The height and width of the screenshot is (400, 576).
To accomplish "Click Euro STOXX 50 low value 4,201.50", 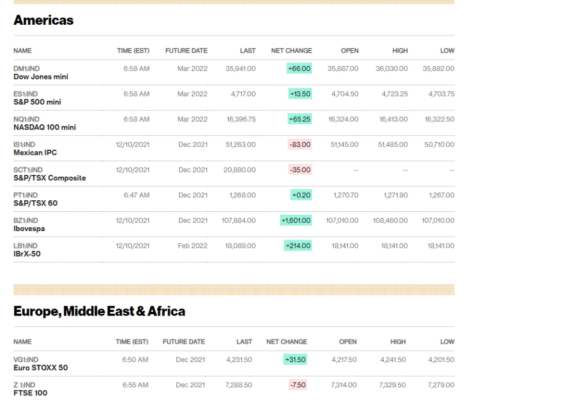I will click(x=441, y=360).
